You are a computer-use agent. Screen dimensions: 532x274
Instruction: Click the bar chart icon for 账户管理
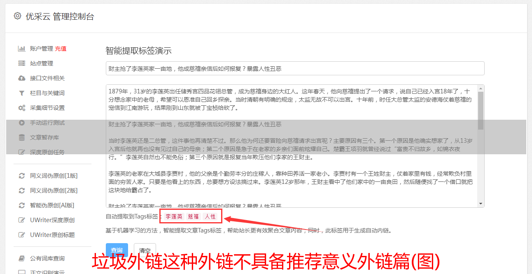pos(22,49)
